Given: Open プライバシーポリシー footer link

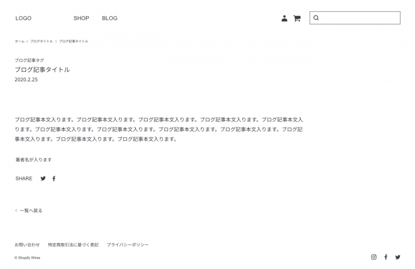Looking at the screenshot, I should click(128, 245).
